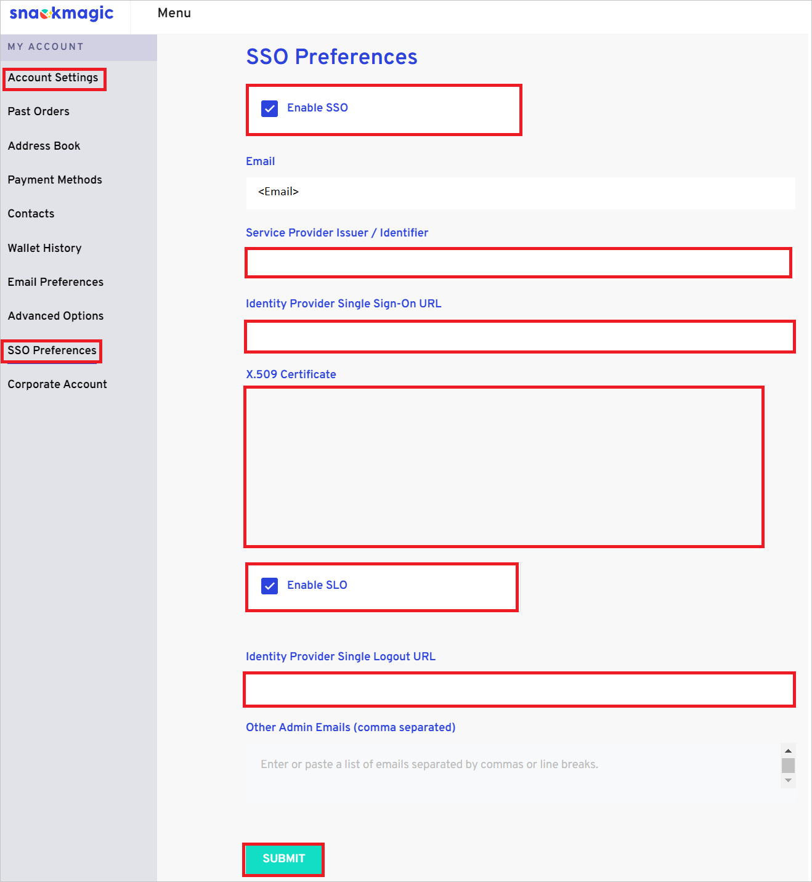Viewport: 812px width, 882px height.
Task: Open Contacts page
Action: coord(31,214)
